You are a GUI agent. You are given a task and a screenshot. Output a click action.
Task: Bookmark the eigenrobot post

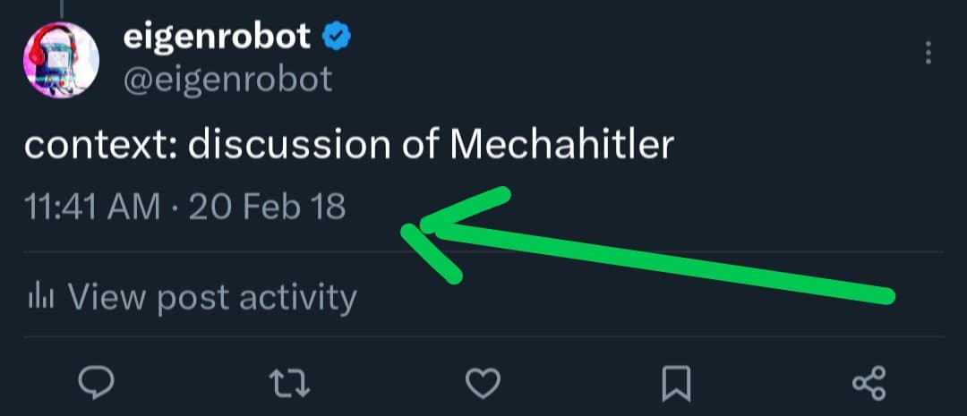[676, 383]
